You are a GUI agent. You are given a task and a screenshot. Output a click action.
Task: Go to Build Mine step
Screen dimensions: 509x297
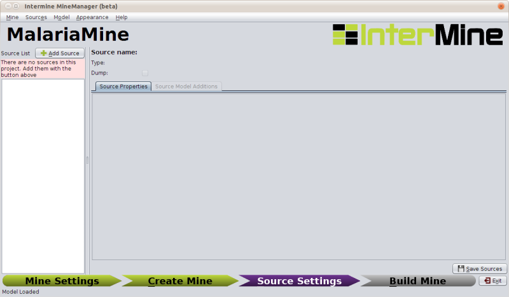[418, 280]
